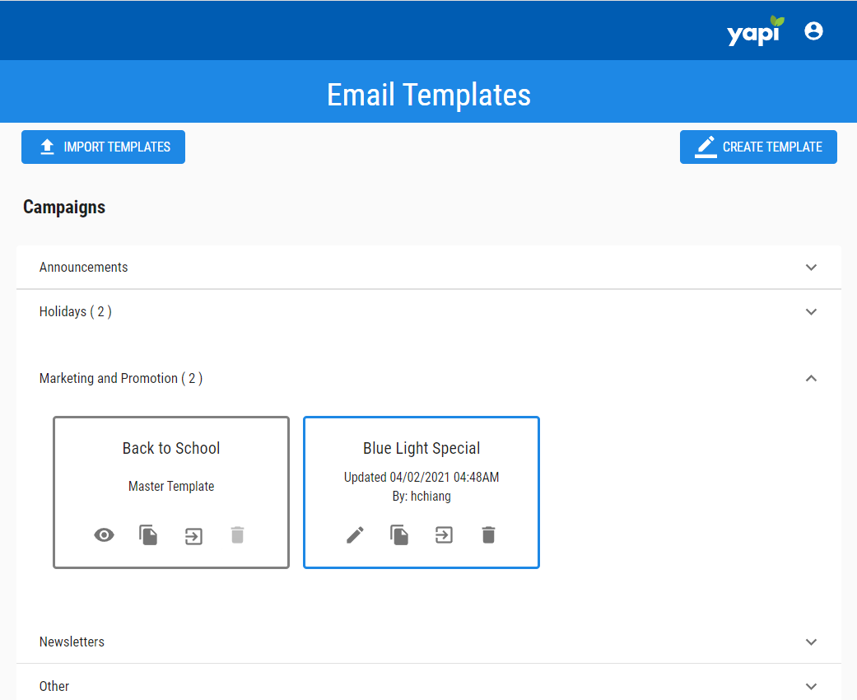Preview the Back to School template
The height and width of the screenshot is (700, 857).
click(104, 534)
